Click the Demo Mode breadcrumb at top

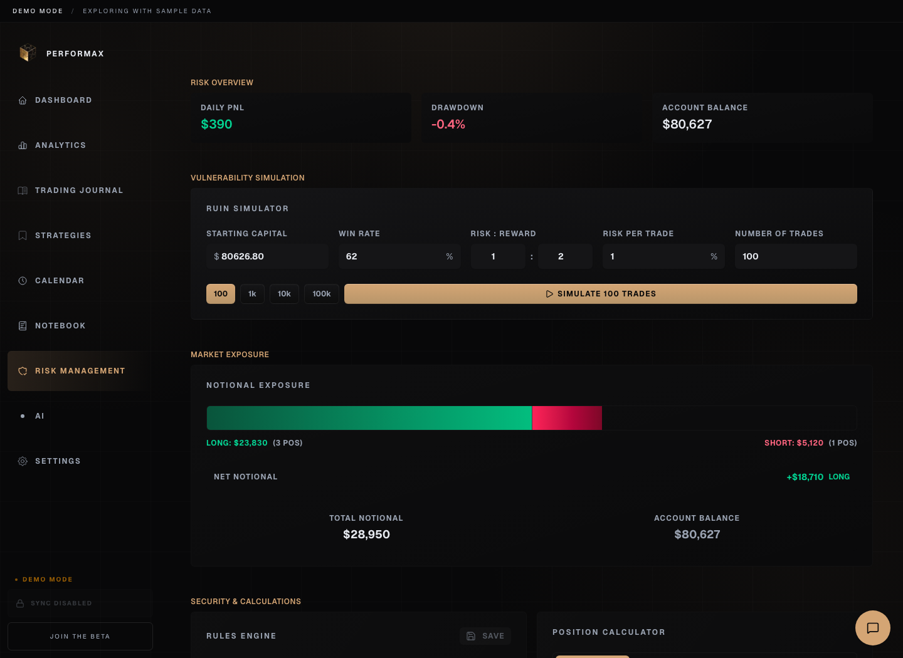(38, 11)
